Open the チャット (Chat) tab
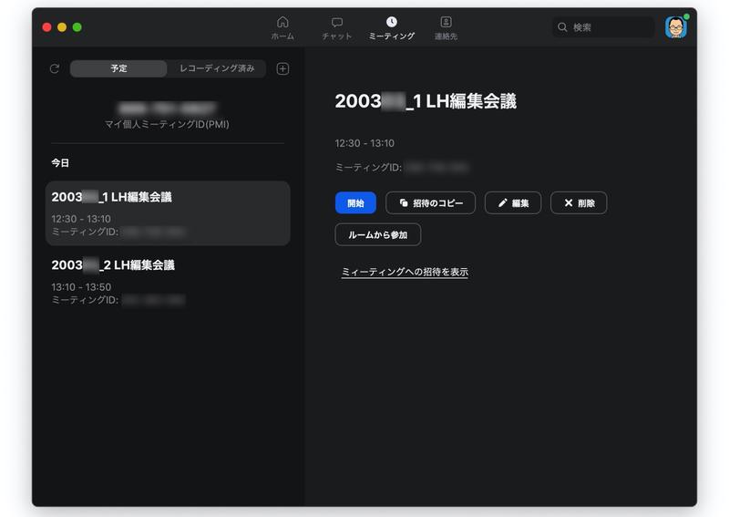The height and width of the screenshot is (517, 729). pyautogui.click(x=336, y=28)
